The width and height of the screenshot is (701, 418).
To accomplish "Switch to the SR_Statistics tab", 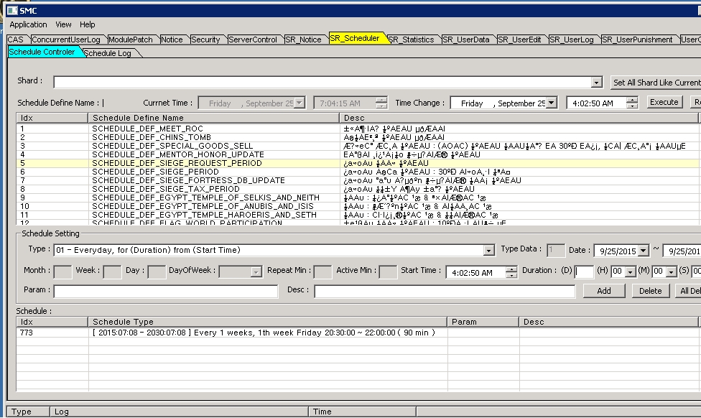I will [412, 40].
